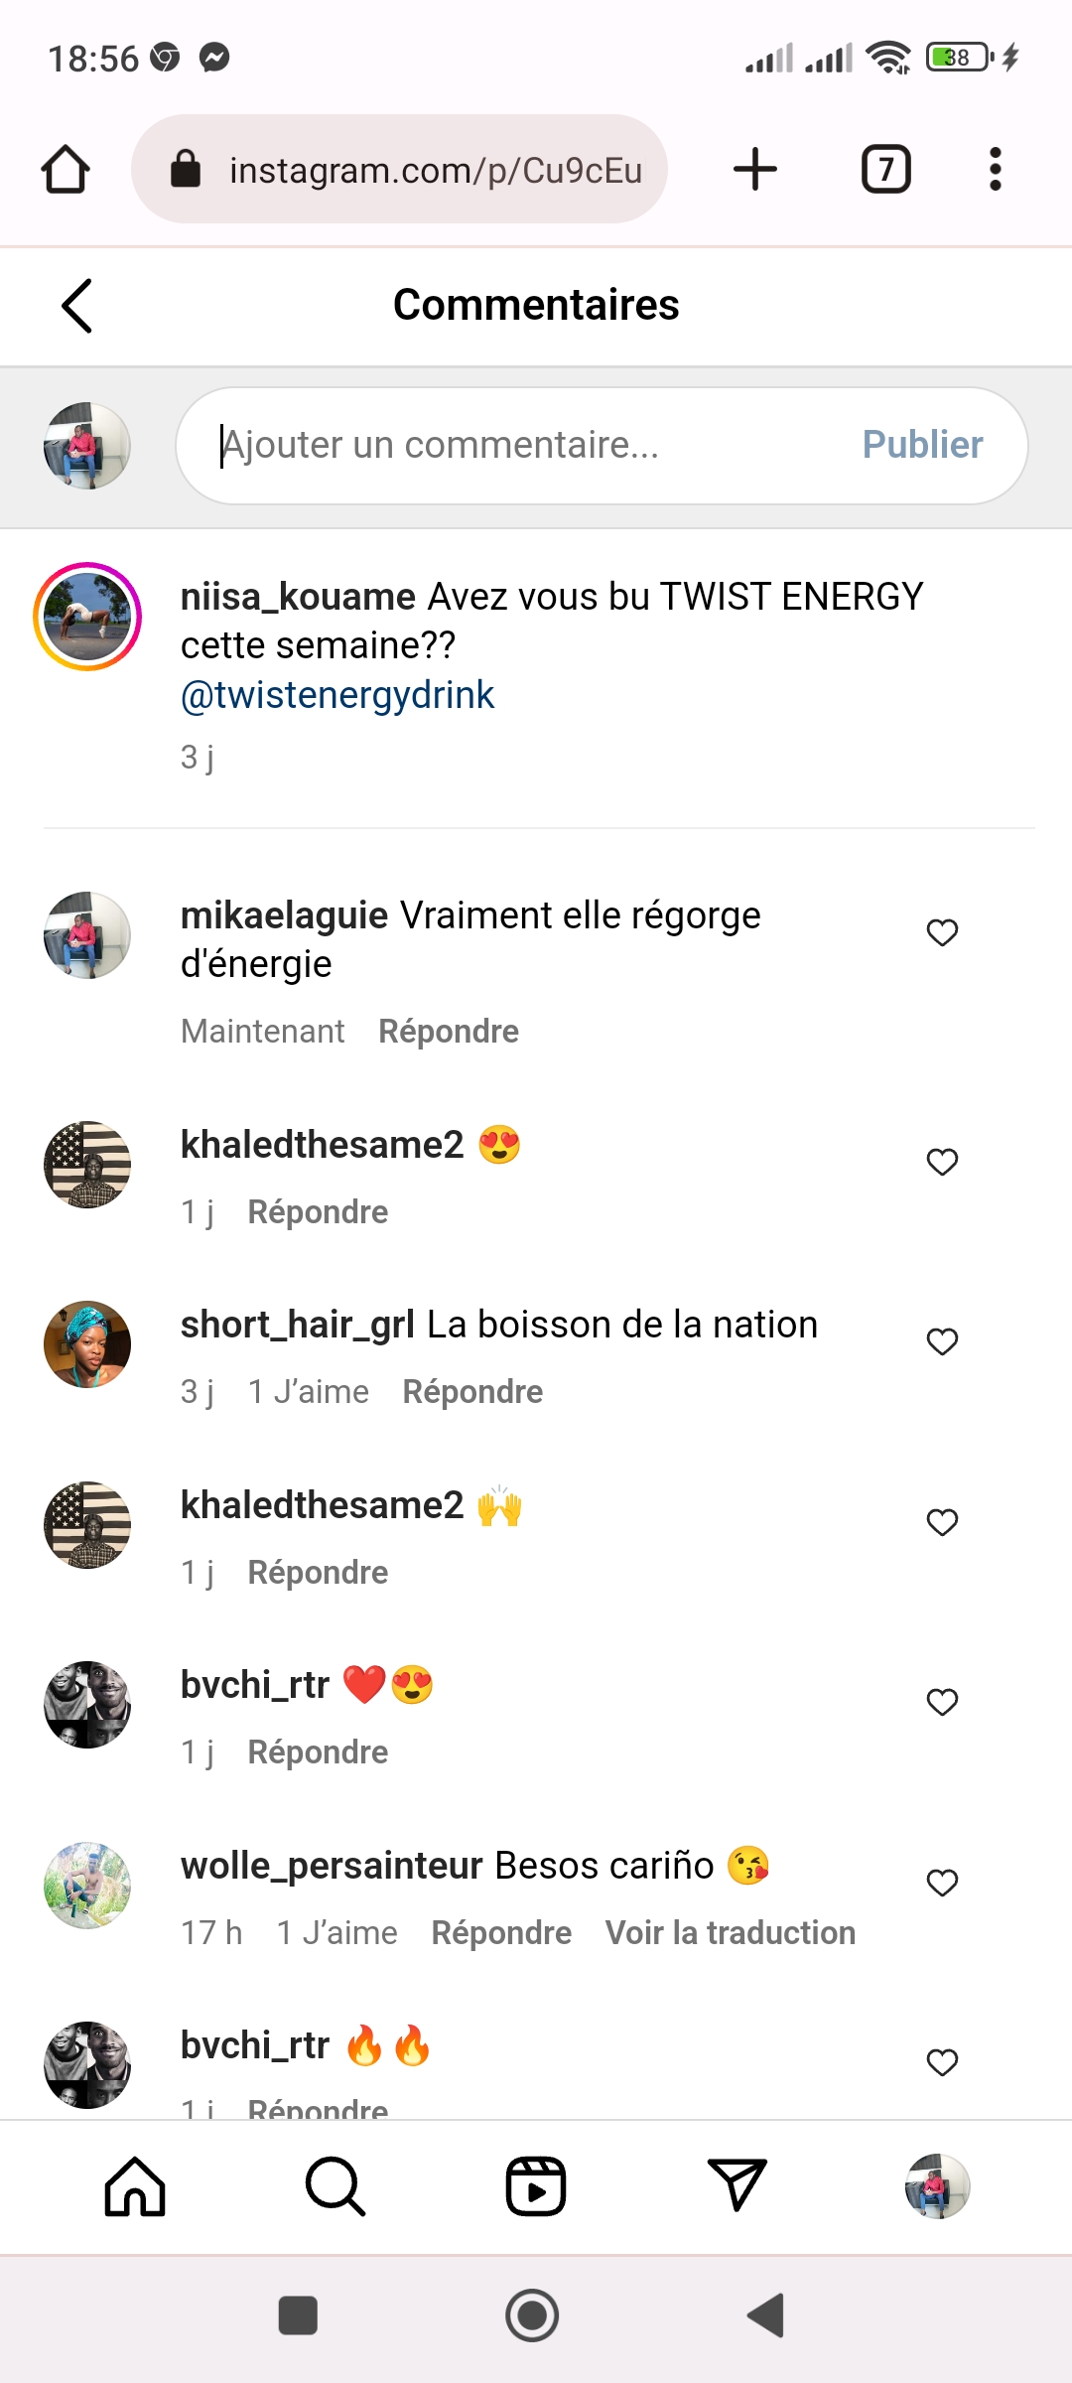Open Instagram search tab
The height and width of the screenshot is (2383, 1072).
[335, 2186]
